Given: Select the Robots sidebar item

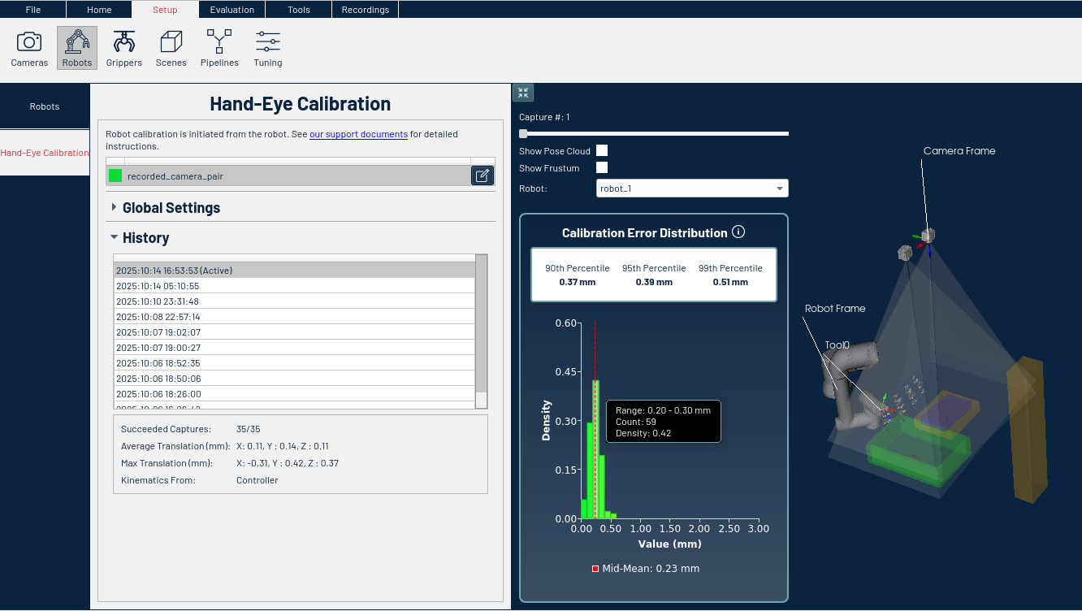Looking at the screenshot, I should coord(45,106).
